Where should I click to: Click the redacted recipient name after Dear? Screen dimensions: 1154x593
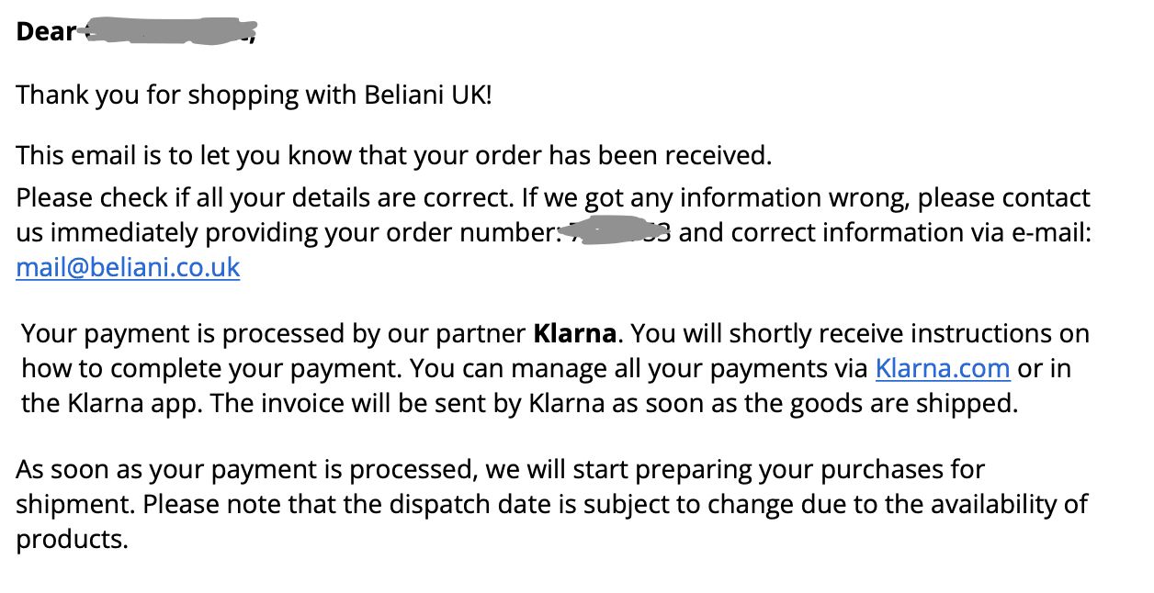(165, 34)
